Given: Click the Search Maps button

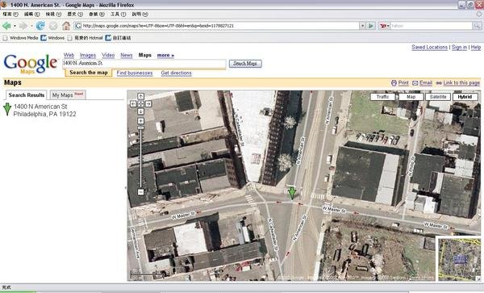Looking at the screenshot, I should pos(245,64).
